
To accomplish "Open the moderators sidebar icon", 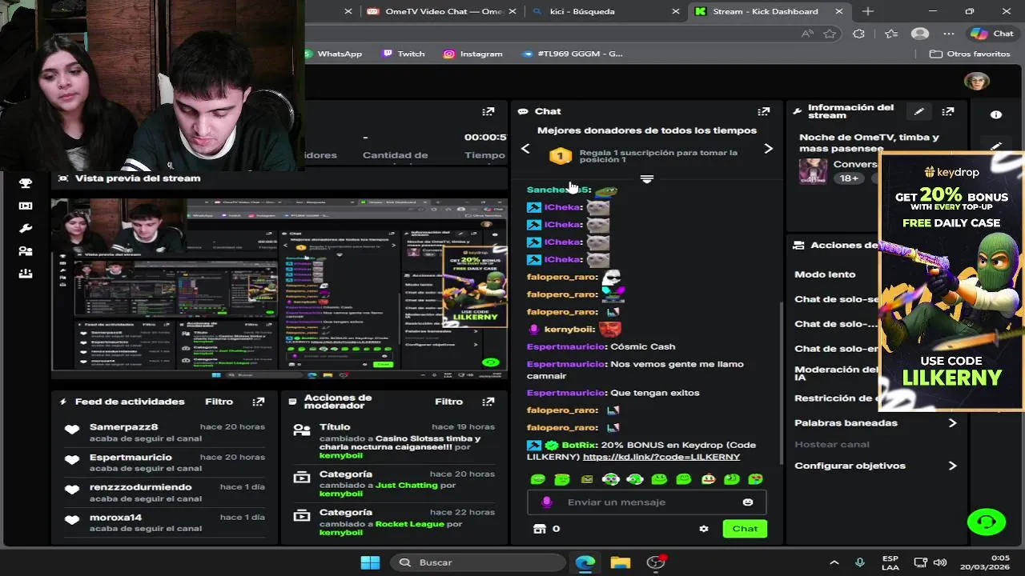I will pyautogui.click(x=26, y=250).
